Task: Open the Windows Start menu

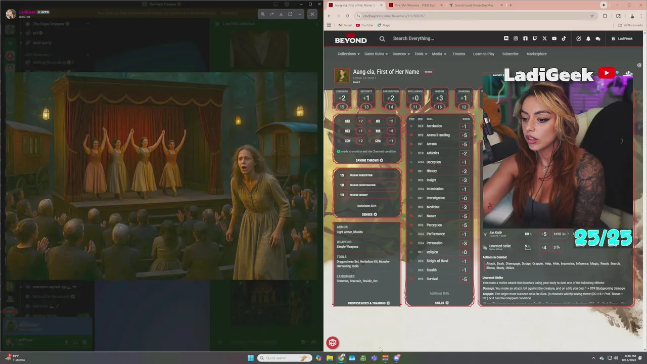Action: [250, 358]
